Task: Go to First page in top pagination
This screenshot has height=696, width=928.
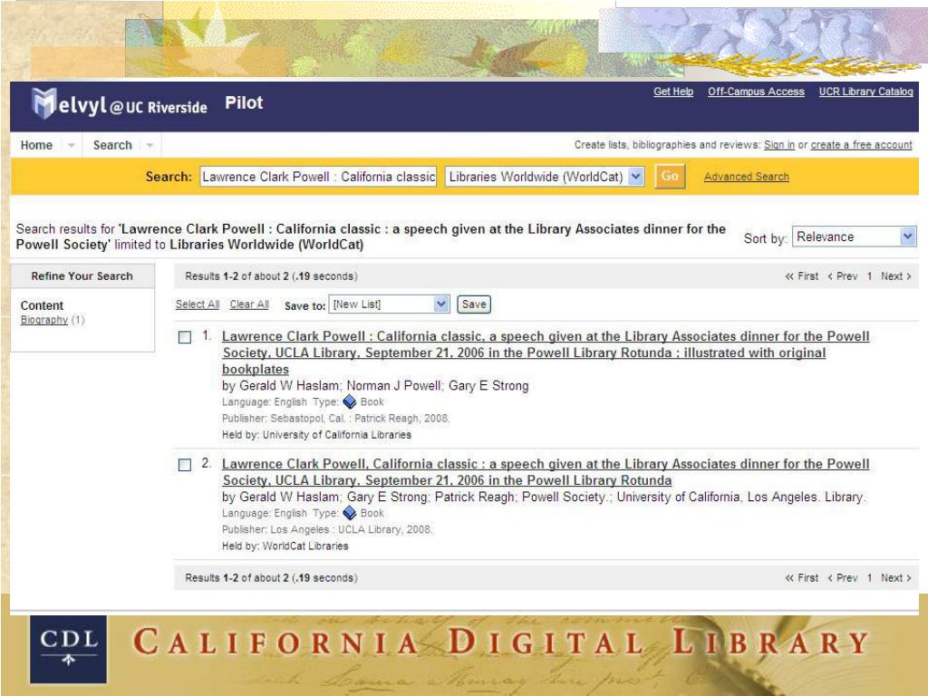Action: (802, 276)
